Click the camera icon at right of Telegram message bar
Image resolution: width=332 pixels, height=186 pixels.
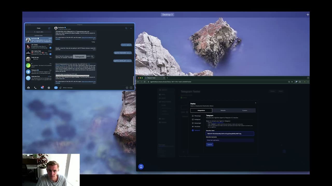click(x=131, y=88)
